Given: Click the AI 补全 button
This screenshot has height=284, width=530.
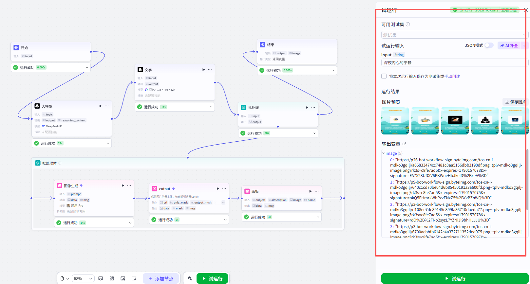Looking at the screenshot, I should [x=509, y=45].
